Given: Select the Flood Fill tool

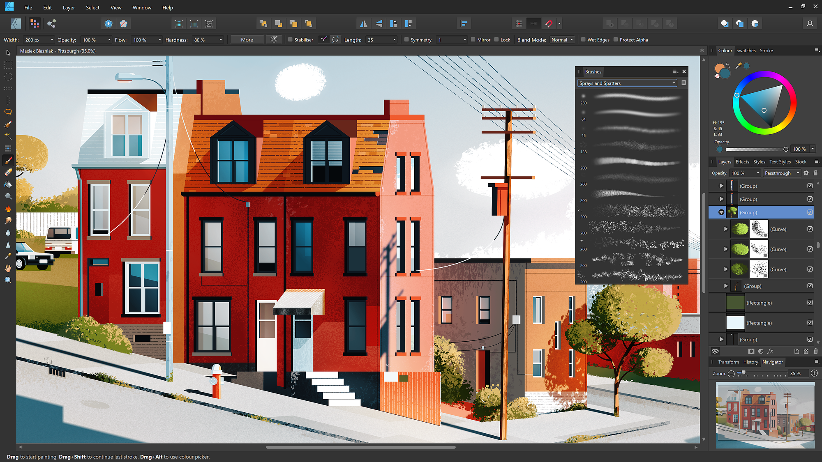Looking at the screenshot, I should (x=8, y=184).
